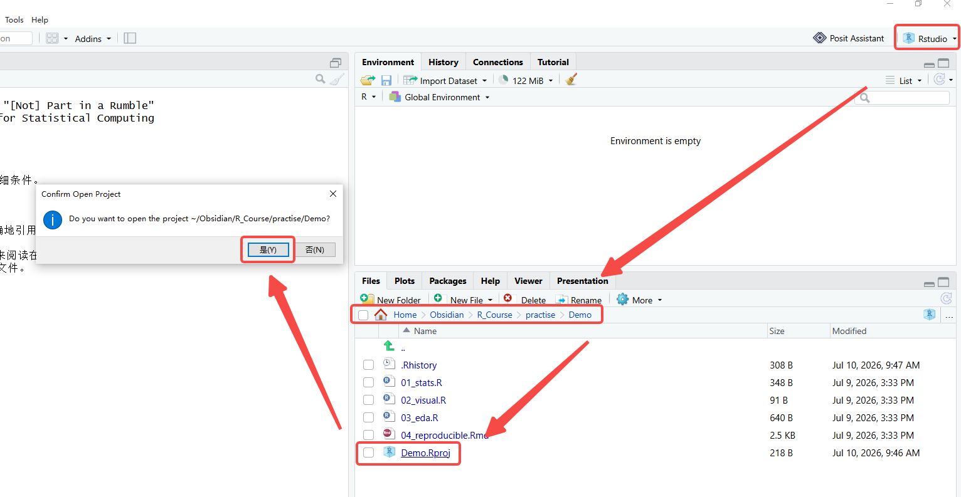Switch to the Packages tab
The image size is (961, 497).
tap(448, 281)
